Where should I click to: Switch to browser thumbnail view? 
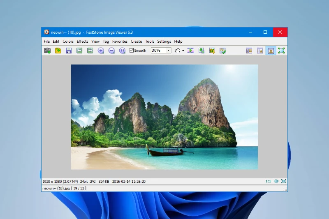tap(249, 51)
